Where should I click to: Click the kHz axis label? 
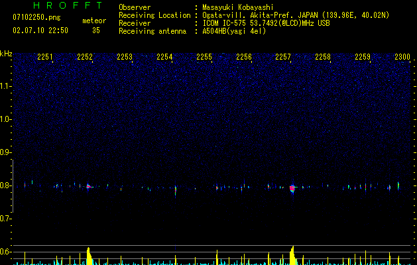point(6,54)
